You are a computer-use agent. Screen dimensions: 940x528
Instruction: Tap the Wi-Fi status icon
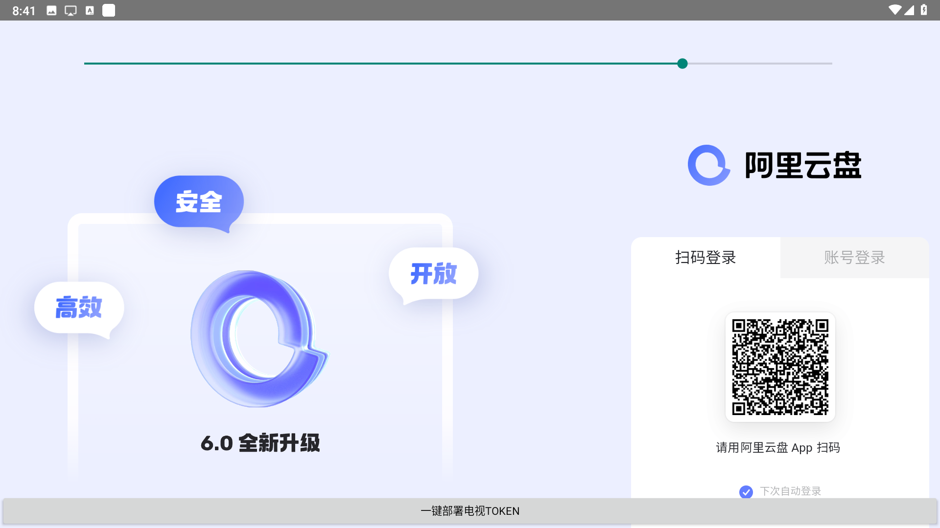click(894, 10)
